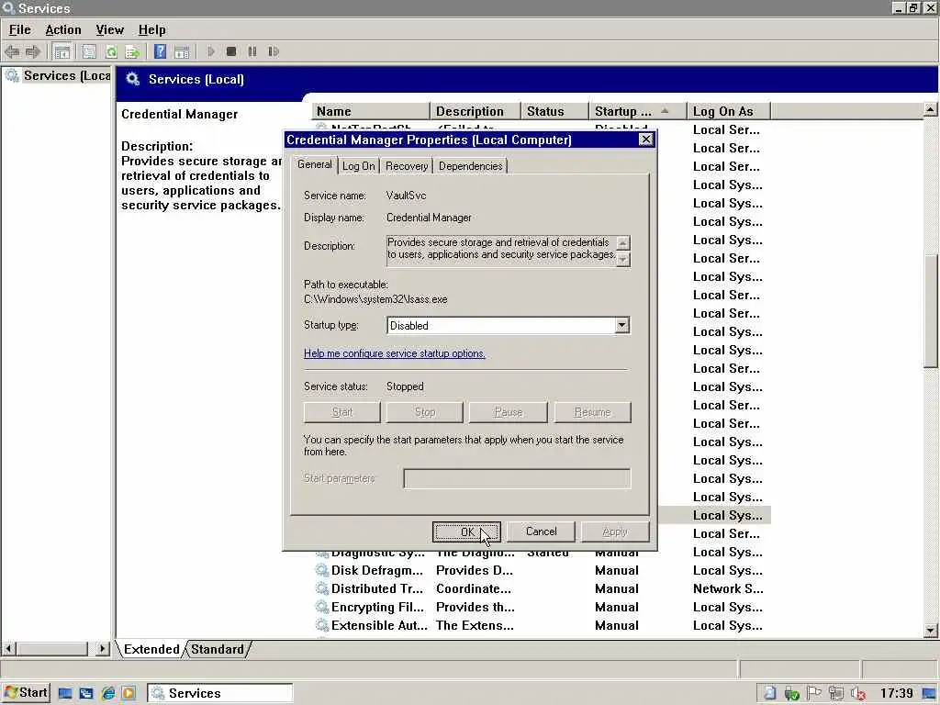Image resolution: width=940 pixels, height=705 pixels.
Task: Click the console tree horizontal scroll right arrow
Action: 103,649
